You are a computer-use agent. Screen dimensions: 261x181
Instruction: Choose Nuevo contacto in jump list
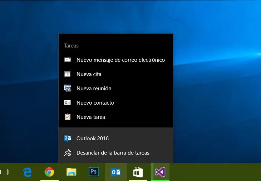(116, 103)
